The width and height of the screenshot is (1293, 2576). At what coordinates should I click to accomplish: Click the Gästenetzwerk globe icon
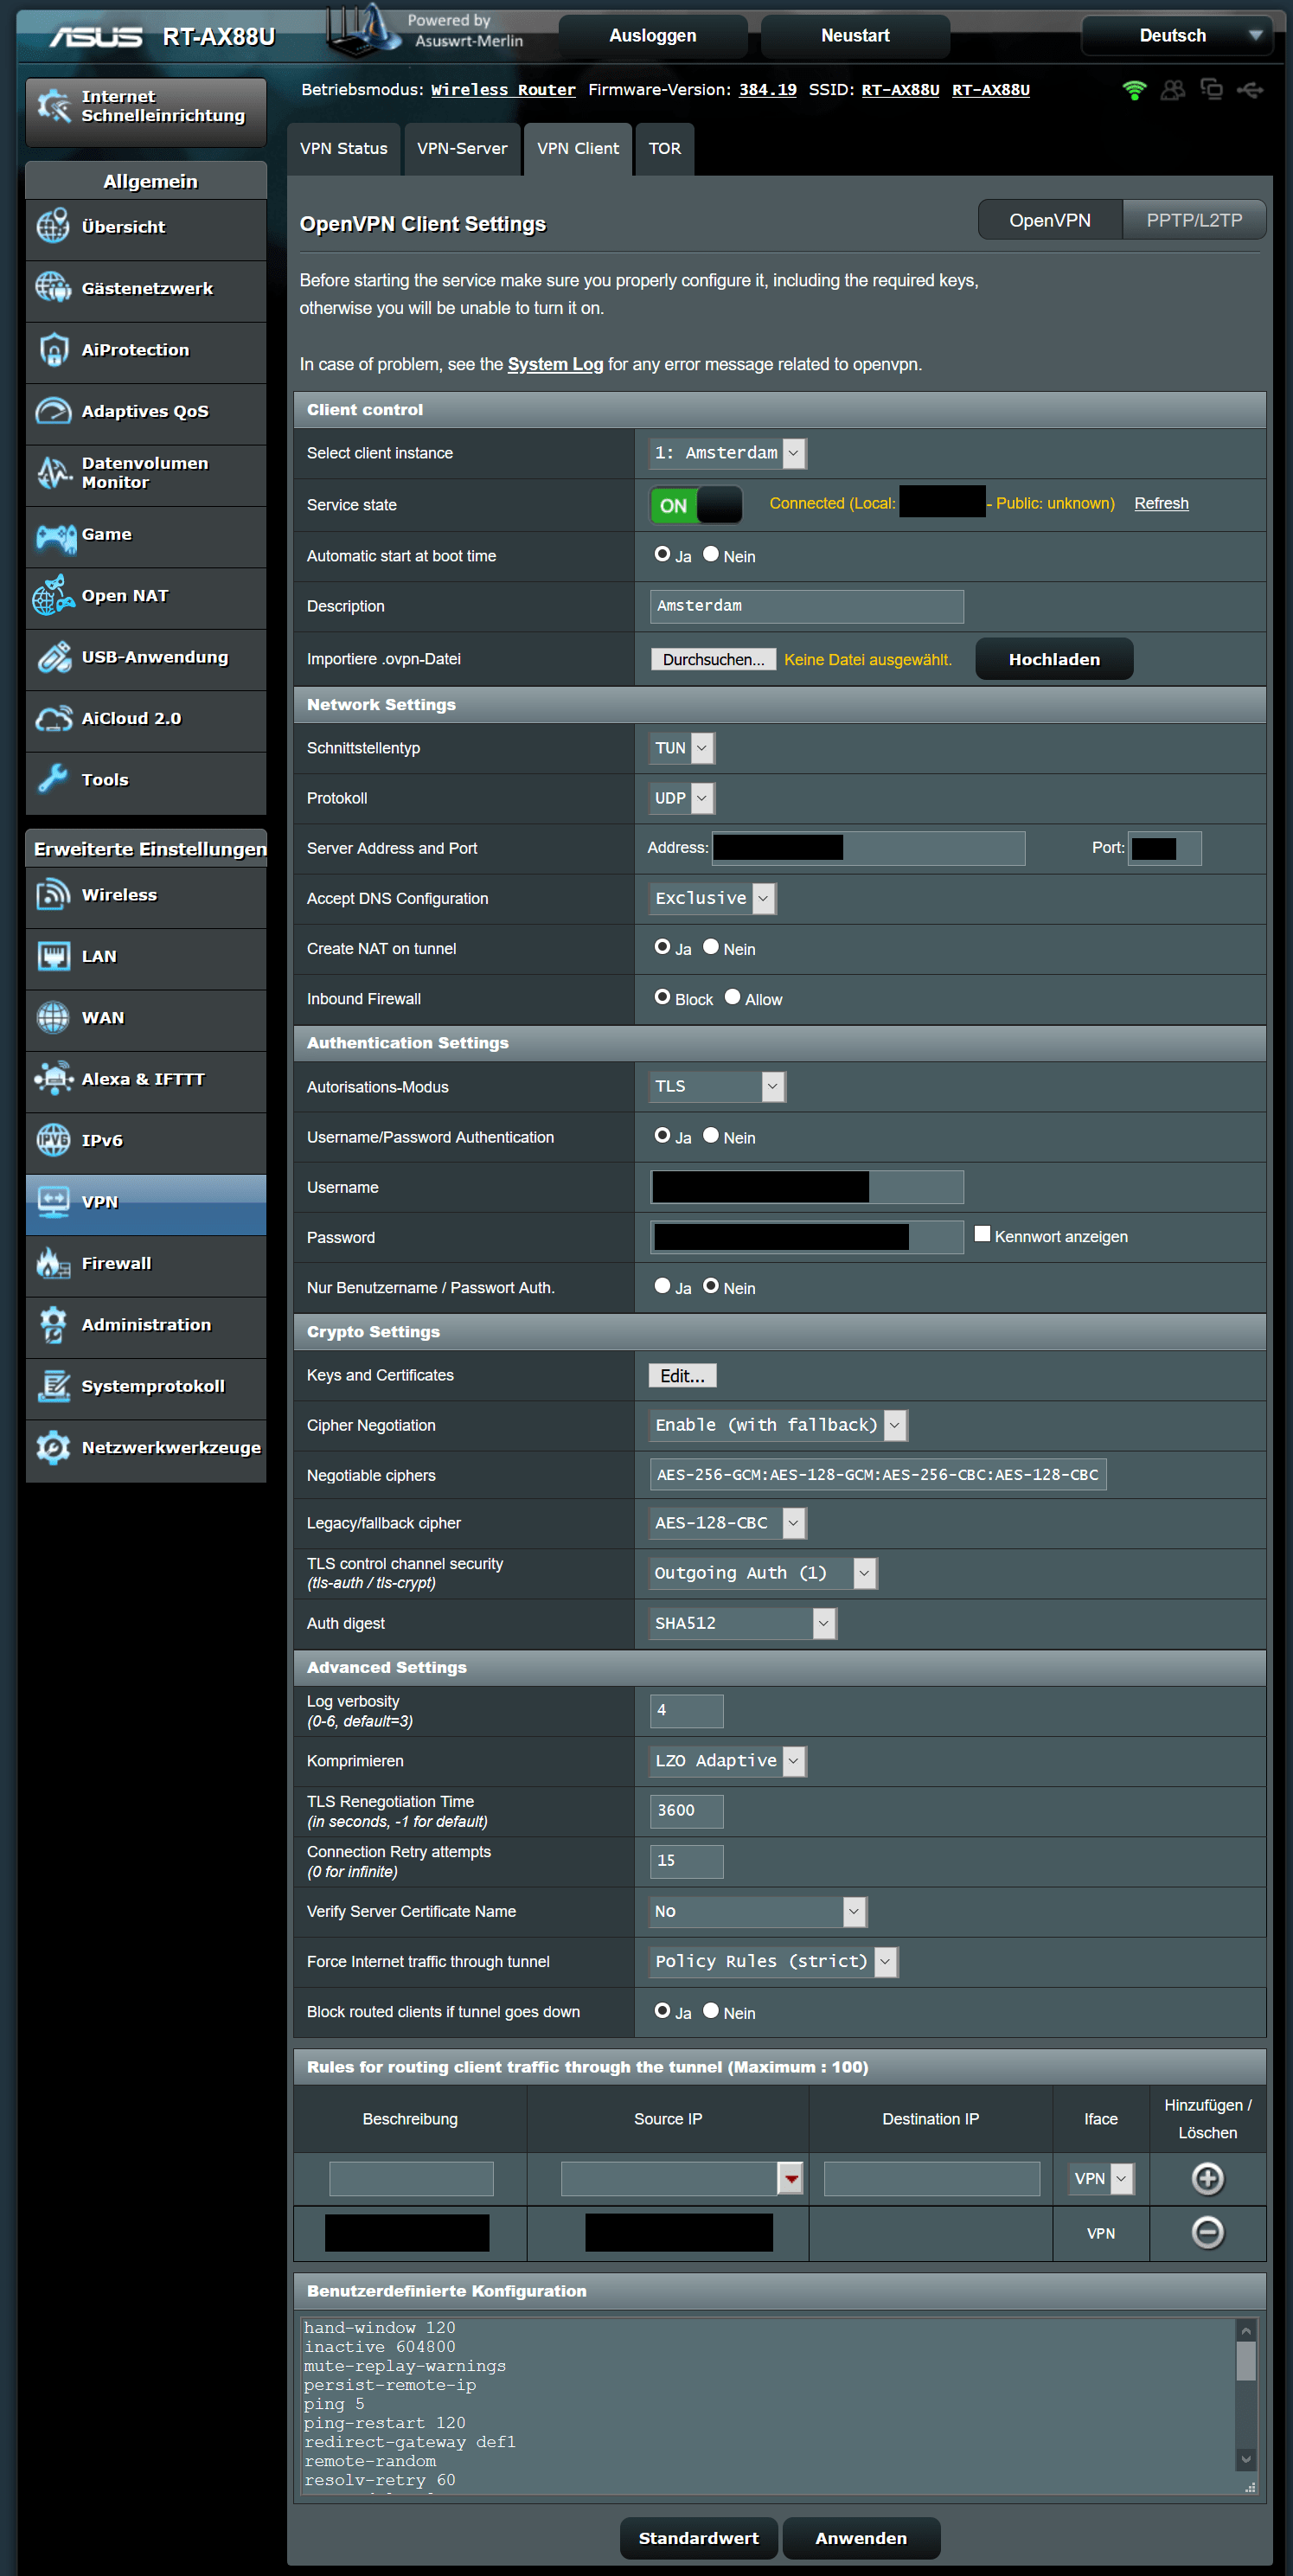coord(53,288)
